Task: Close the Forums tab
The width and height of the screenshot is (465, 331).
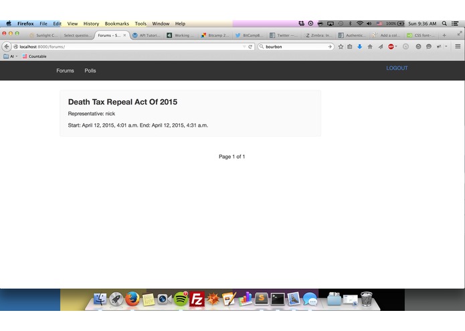Action: coord(124,35)
